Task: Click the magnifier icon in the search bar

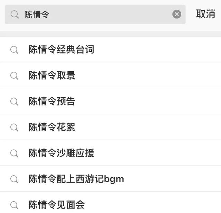Action: (x=15, y=14)
